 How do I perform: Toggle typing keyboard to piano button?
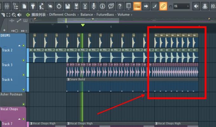[x=137, y=6]
